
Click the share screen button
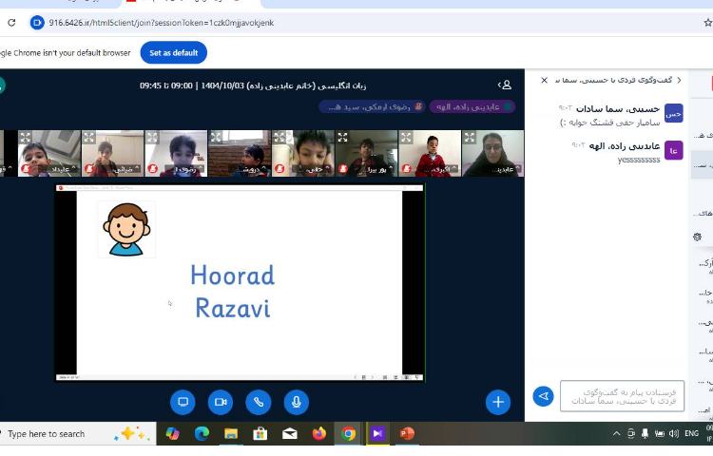tap(183, 402)
